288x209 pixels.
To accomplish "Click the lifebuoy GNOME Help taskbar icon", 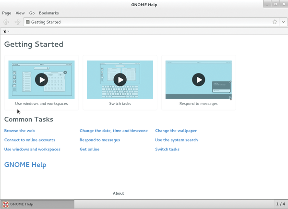I will click(x=5, y=204).
